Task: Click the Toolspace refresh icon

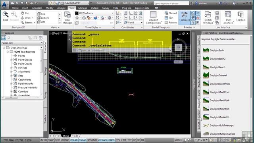Action: point(9,38)
